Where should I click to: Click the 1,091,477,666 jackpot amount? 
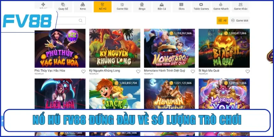237,83
